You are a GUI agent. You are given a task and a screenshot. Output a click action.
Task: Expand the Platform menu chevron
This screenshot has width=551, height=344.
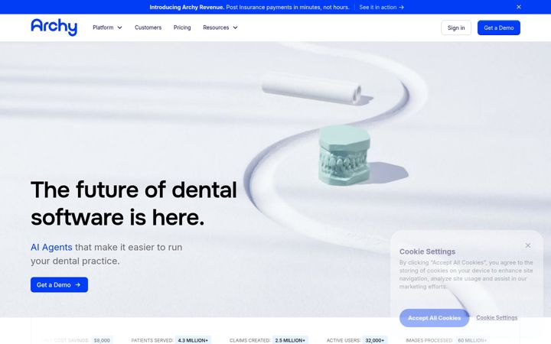pyautogui.click(x=120, y=28)
